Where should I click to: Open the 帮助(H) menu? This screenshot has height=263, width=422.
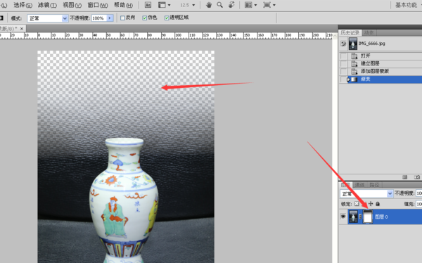(123, 5)
